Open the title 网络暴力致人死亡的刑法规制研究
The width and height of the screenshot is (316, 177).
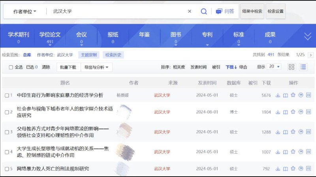[53, 169]
